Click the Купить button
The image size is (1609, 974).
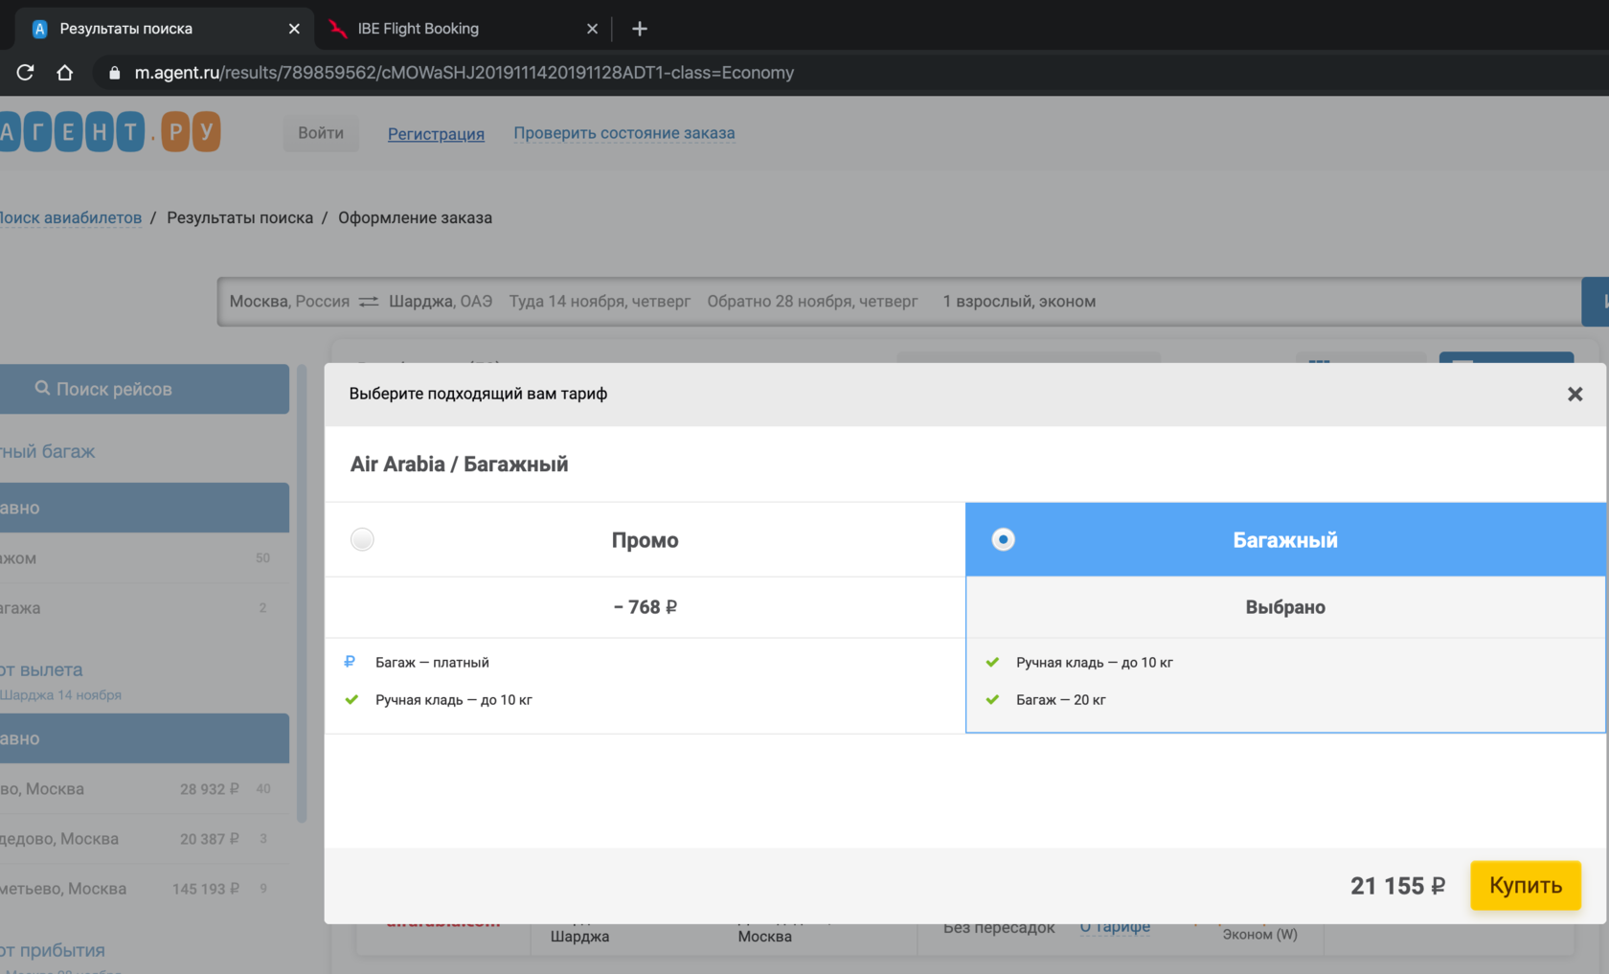1526,885
